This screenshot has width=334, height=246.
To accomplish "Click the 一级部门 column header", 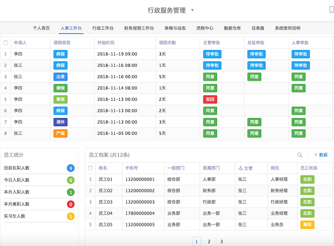I will (176, 168).
